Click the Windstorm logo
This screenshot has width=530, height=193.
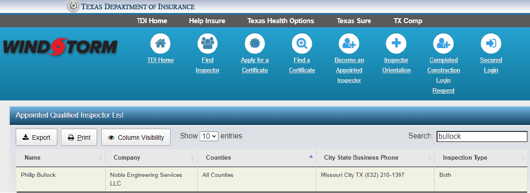click(x=60, y=47)
